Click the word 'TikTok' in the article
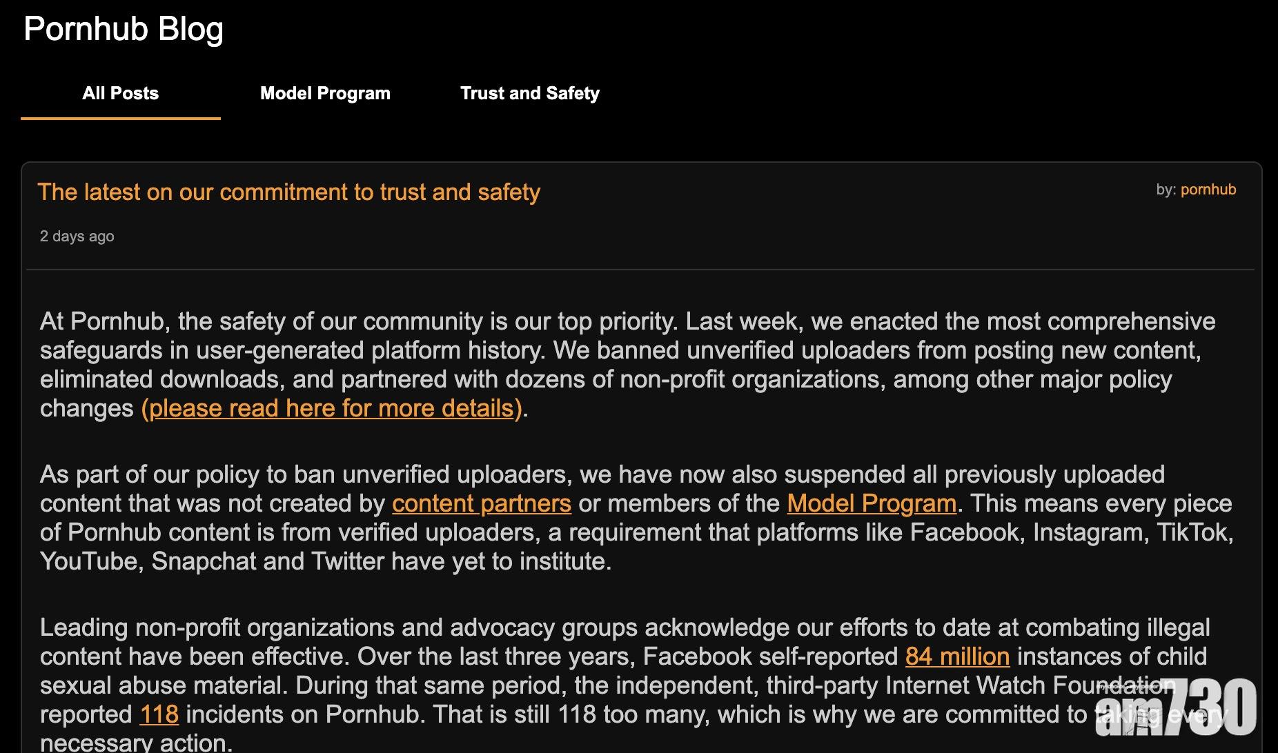 coord(1193,532)
